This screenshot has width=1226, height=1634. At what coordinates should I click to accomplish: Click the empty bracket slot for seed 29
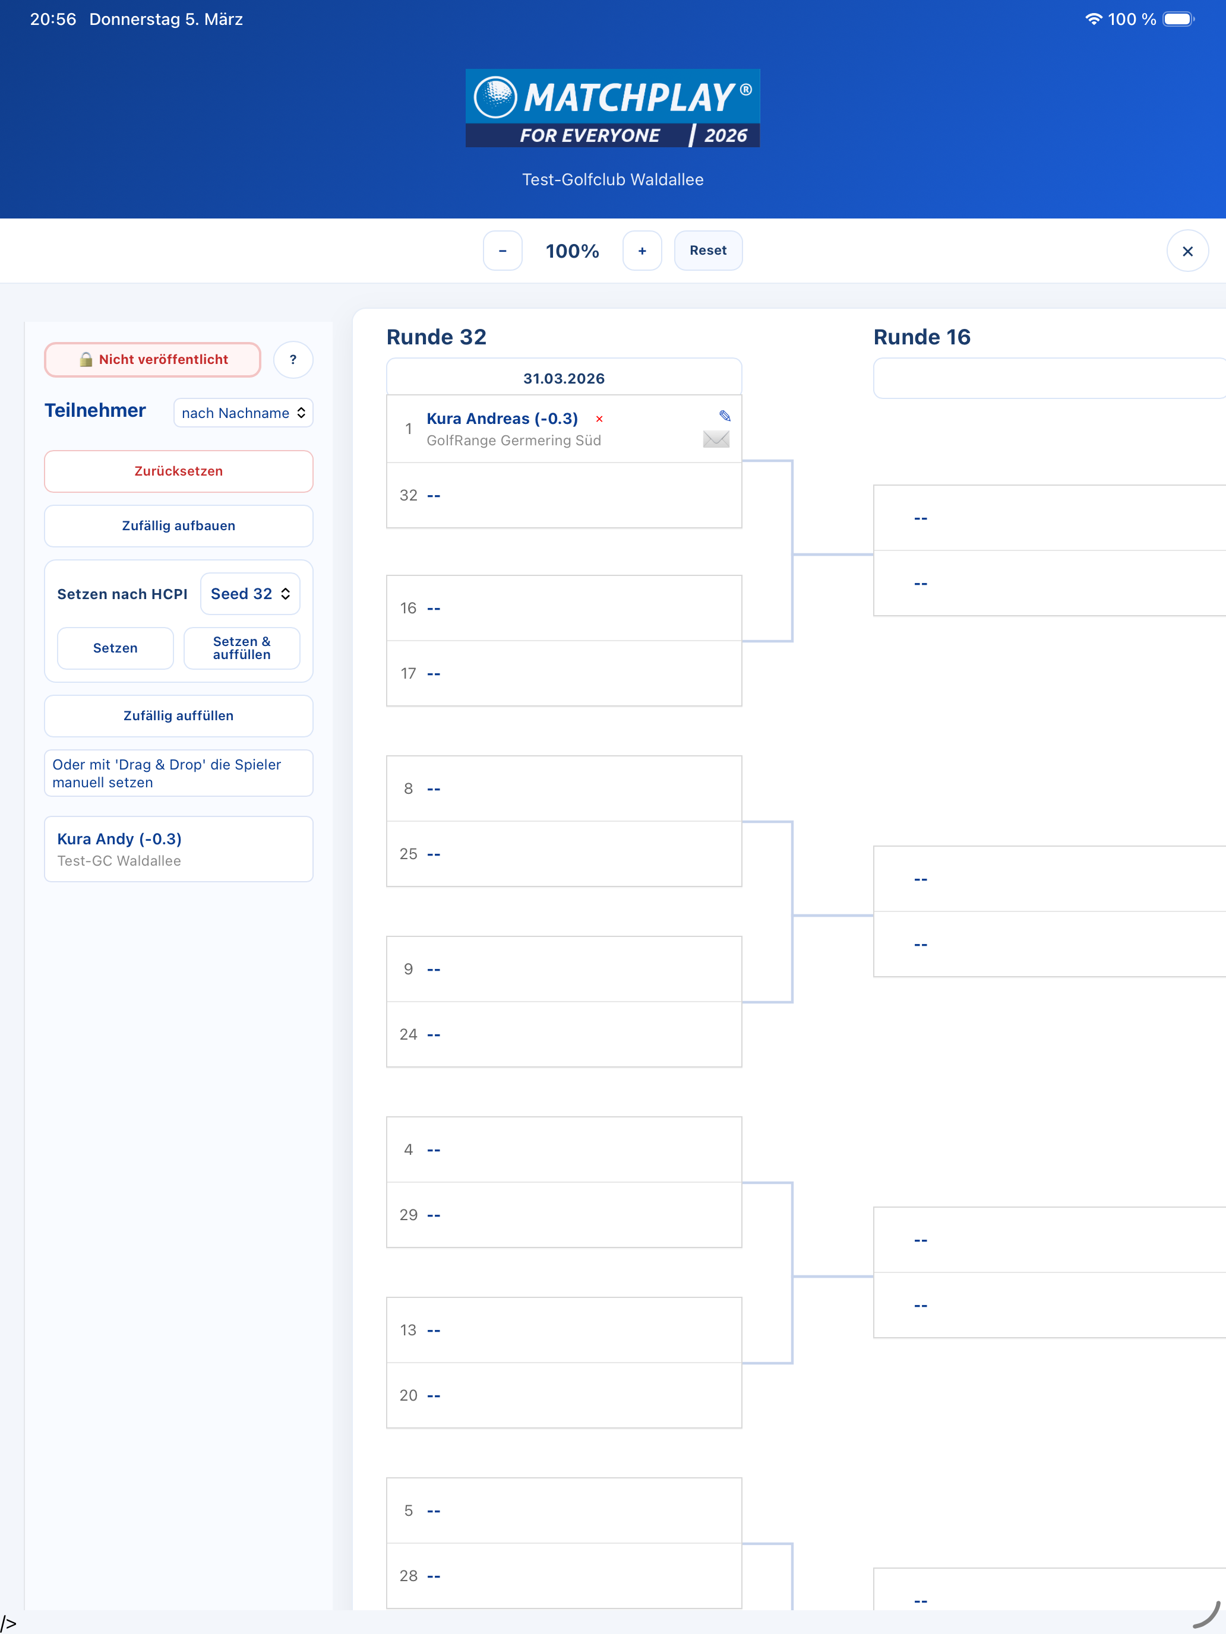pos(564,1215)
